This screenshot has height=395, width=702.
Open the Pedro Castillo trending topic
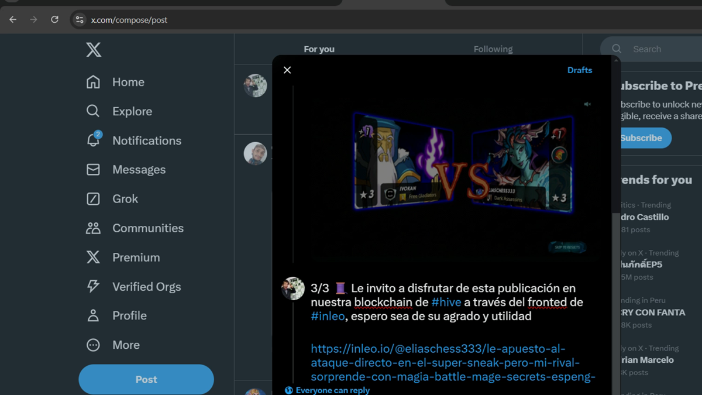coord(645,217)
